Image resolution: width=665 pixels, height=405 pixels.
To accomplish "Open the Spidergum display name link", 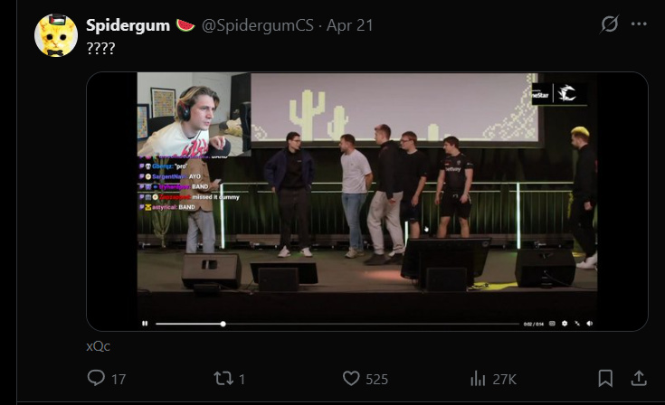I will click(128, 25).
